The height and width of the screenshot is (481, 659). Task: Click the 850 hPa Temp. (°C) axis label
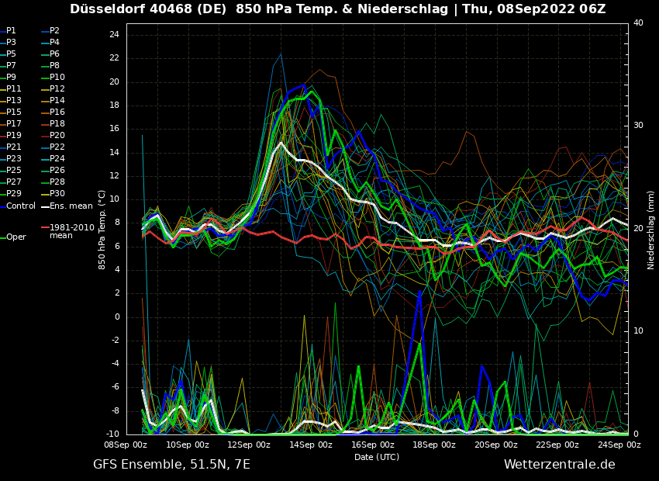click(102, 229)
